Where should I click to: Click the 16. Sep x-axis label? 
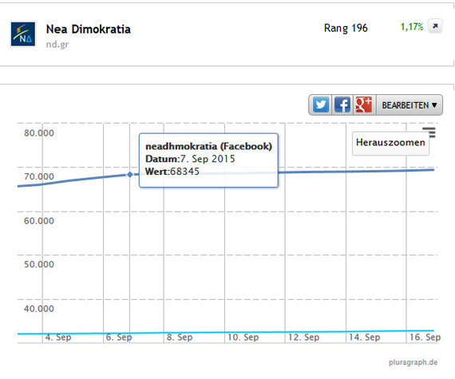(425, 338)
